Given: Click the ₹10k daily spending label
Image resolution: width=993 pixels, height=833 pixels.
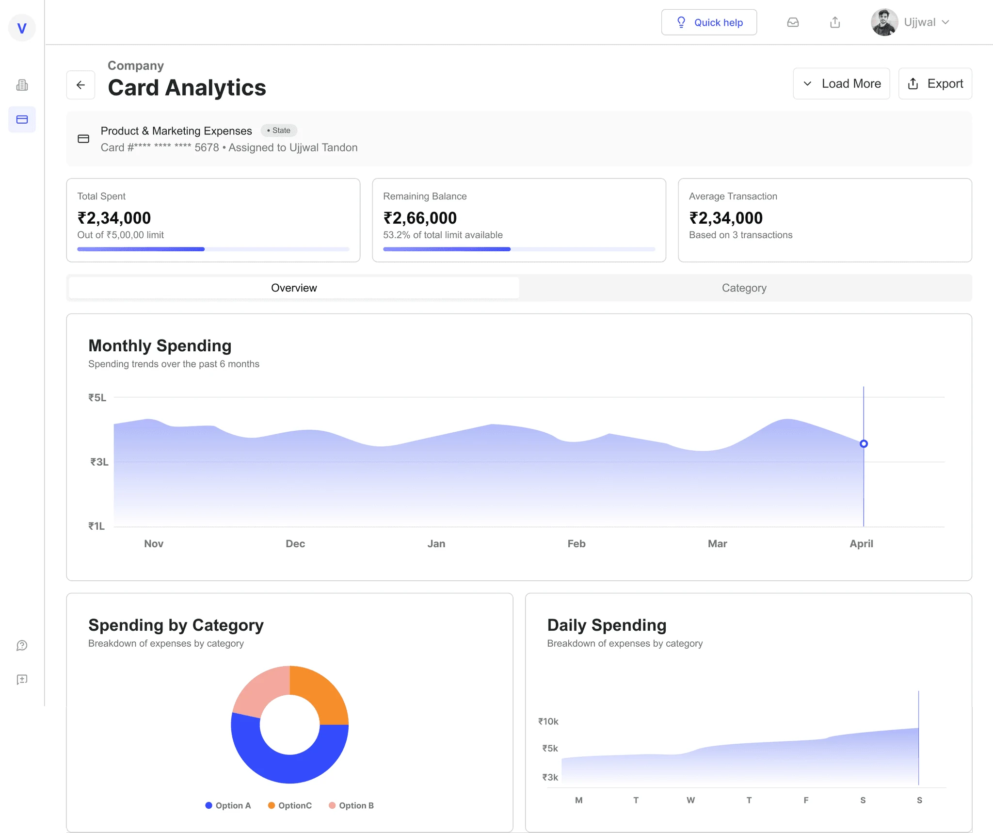Looking at the screenshot, I should 548,721.
